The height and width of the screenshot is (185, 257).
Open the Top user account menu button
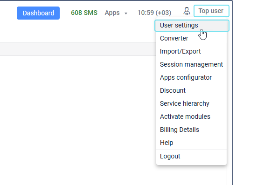211,11
